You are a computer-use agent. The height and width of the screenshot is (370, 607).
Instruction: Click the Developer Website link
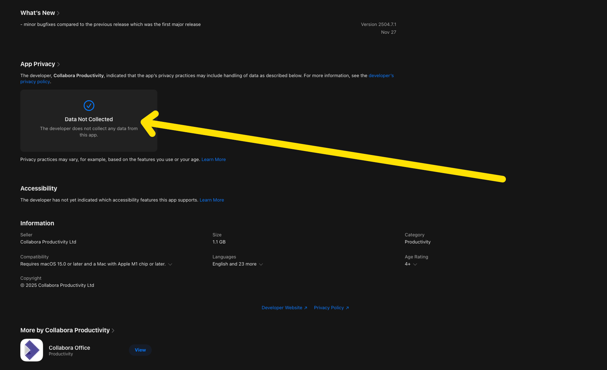[282, 307]
